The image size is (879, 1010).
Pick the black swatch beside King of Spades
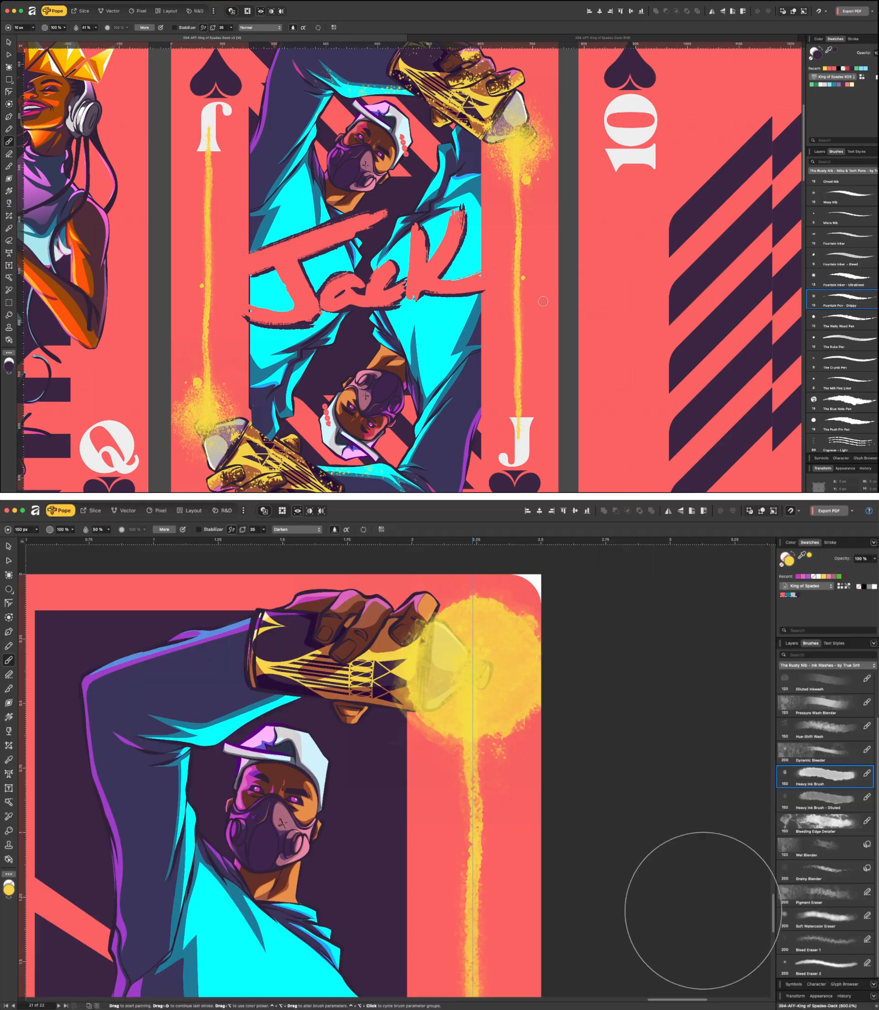tap(864, 587)
